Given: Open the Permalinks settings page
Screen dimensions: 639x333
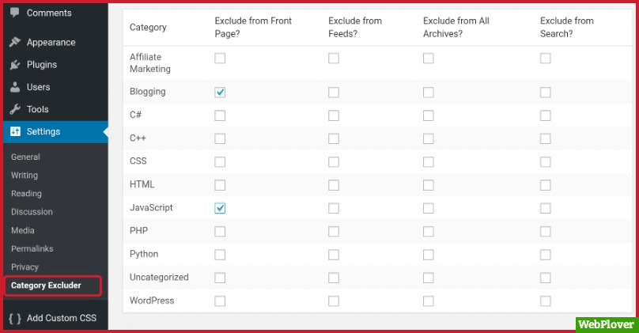Looking at the screenshot, I should [x=31, y=248].
